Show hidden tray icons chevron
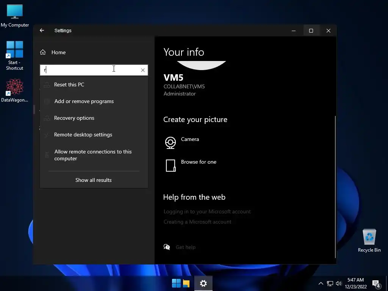This screenshot has width=388, height=291. pyautogui.click(x=321, y=283)
